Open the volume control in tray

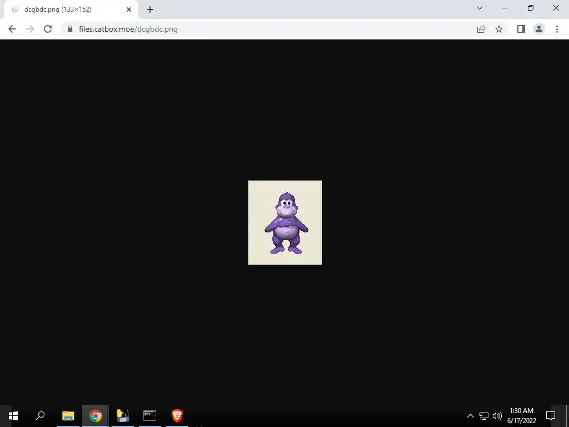[497, 416]
